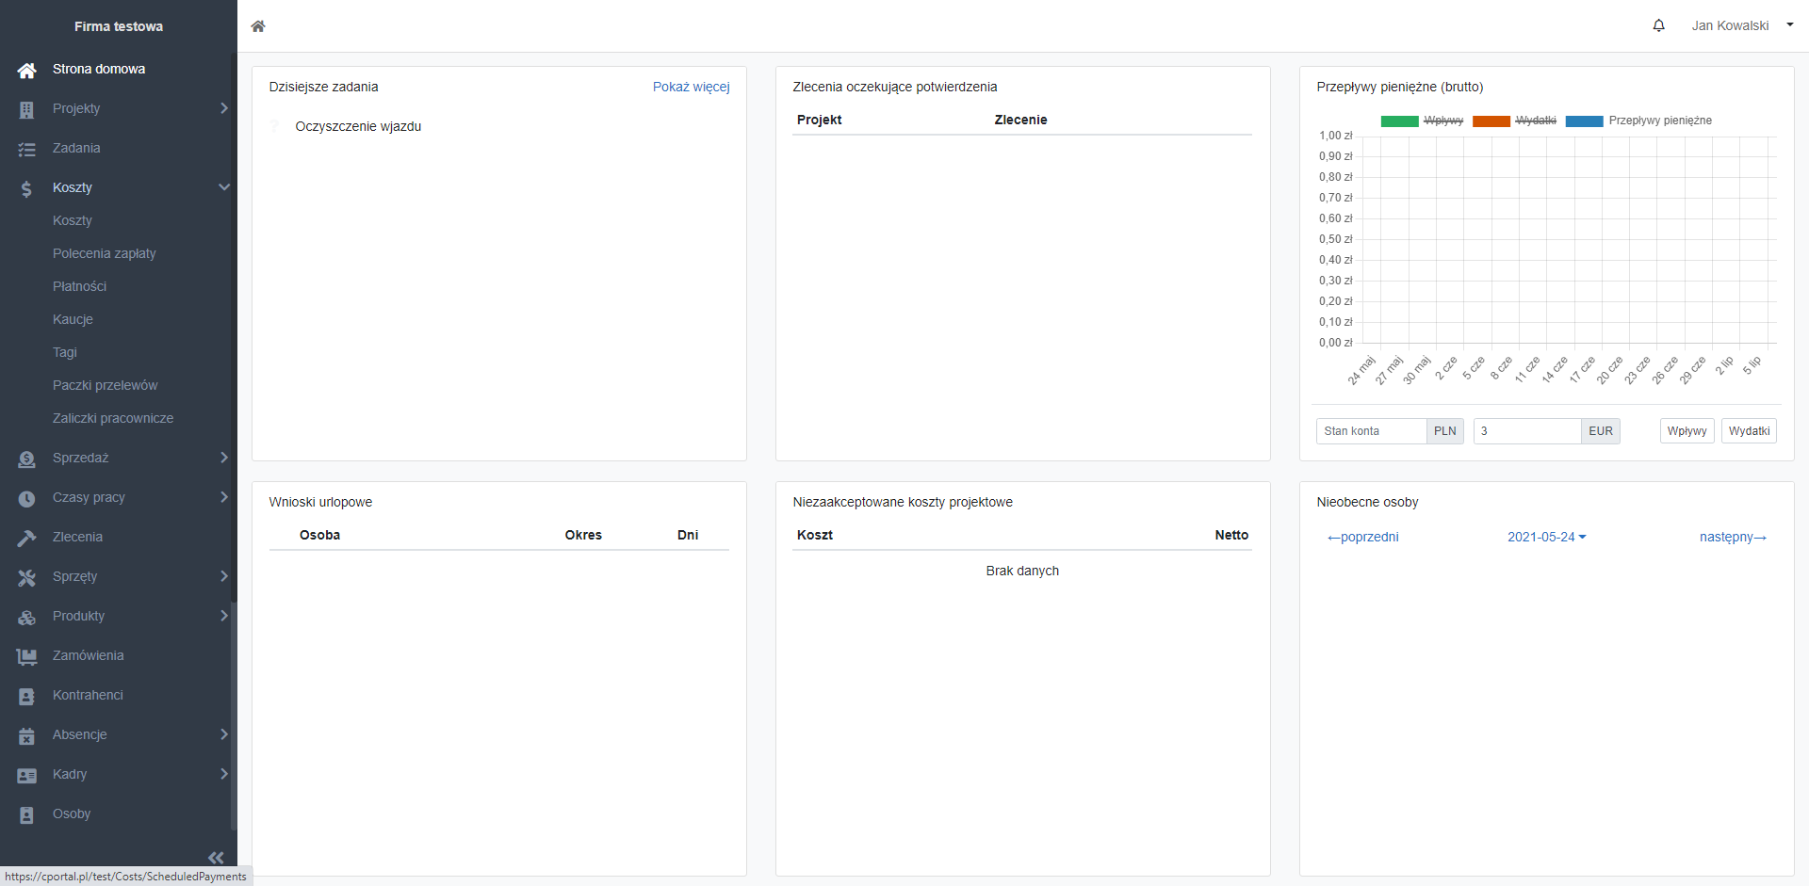This screenshot has width=1809, height=886.
Task: Click the notification bell icon
Action: pyautogui.click(x=1658, y=25)
